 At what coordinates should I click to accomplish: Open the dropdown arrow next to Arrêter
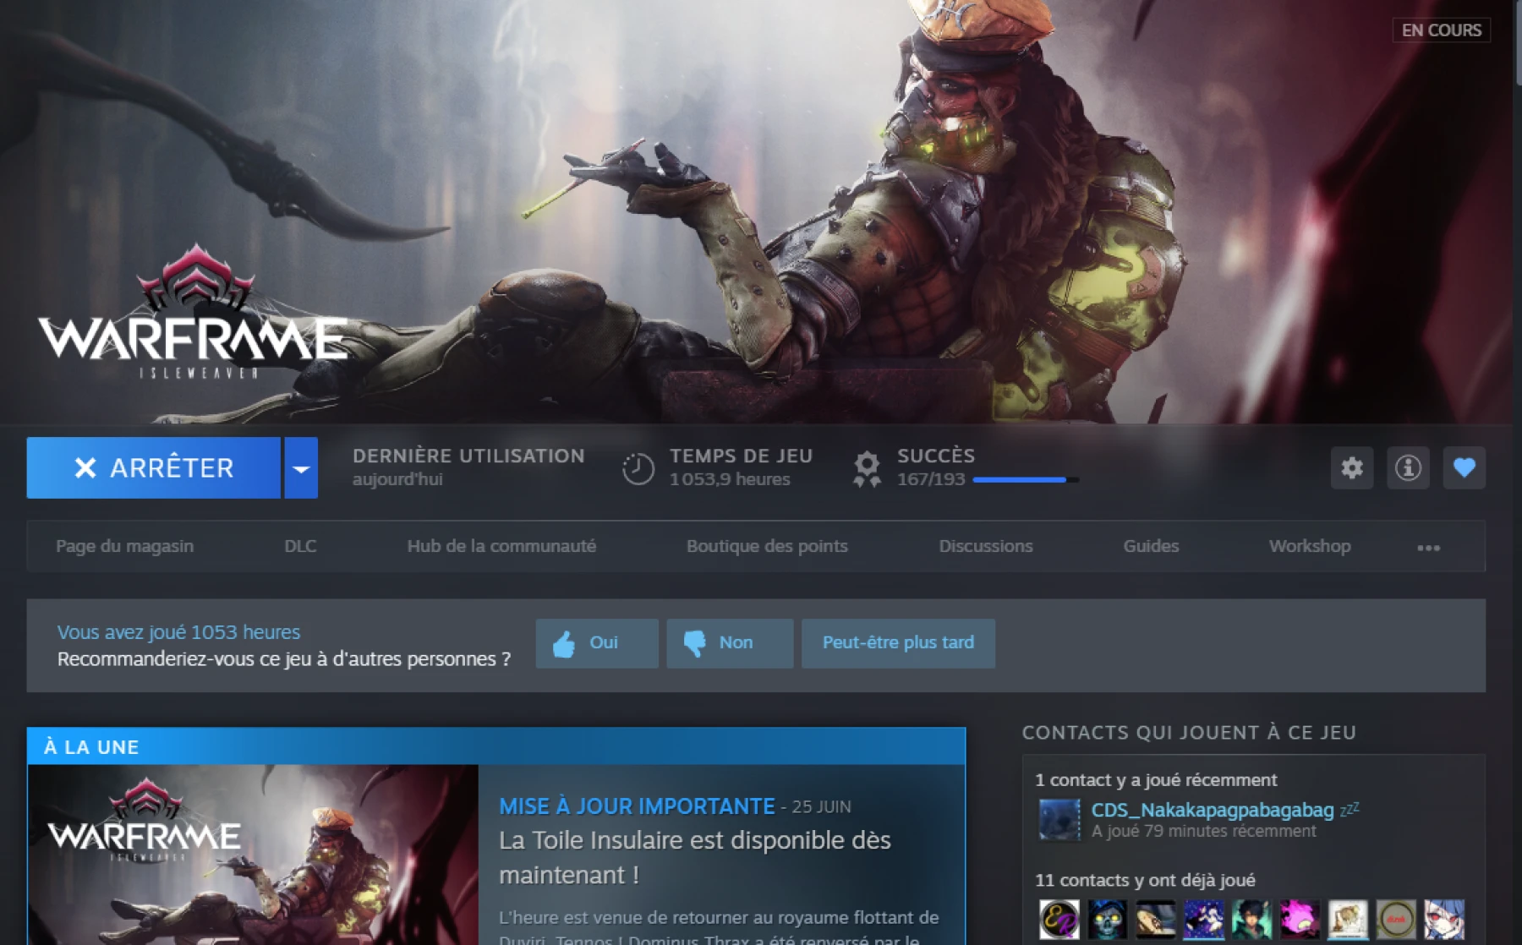300,467
